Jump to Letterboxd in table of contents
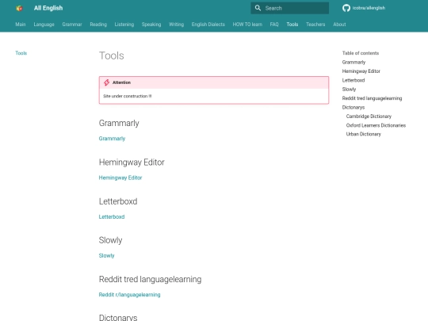Viewport: 428px width, 321px height. tap(353, 80)
